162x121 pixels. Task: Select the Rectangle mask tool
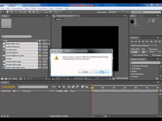(30, 12)
